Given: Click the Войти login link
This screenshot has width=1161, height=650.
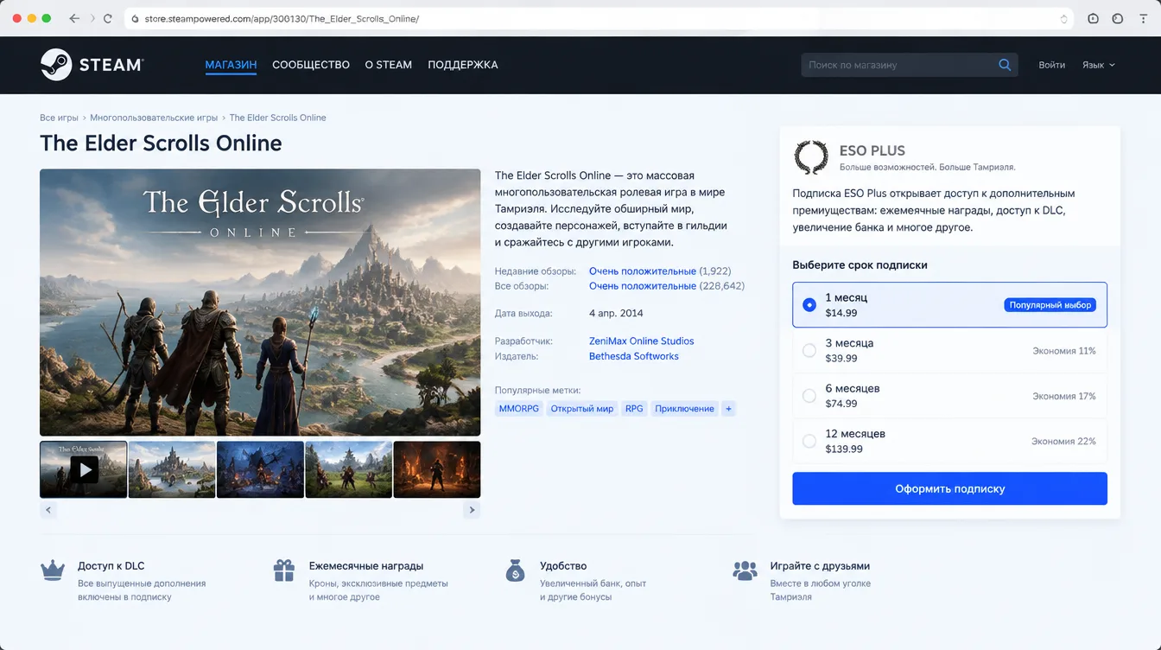Looking at the screenshot, I should tap(1052, 65).
